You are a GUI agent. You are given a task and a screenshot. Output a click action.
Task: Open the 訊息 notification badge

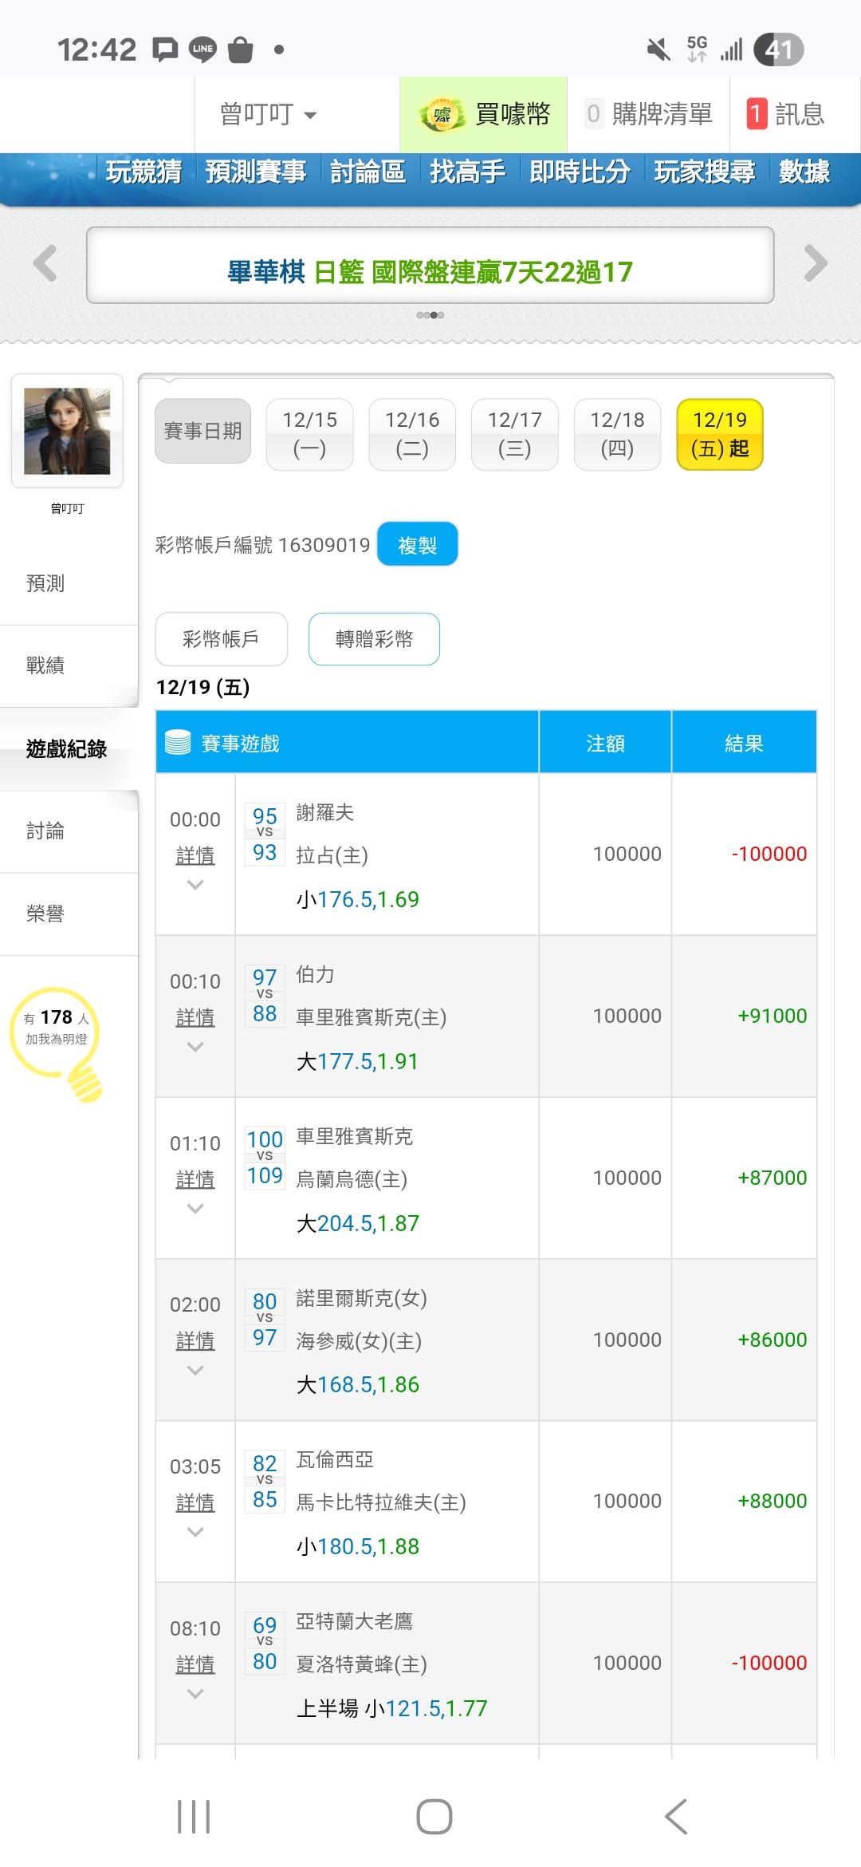tap(756, 114)
